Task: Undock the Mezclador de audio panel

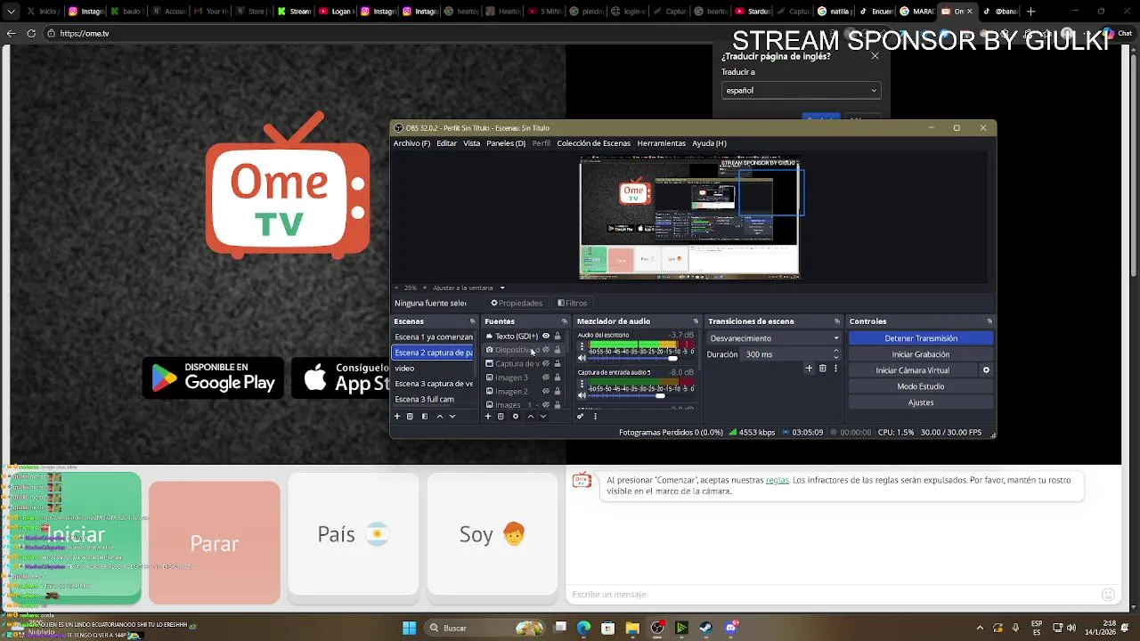Action: [696, 321]
